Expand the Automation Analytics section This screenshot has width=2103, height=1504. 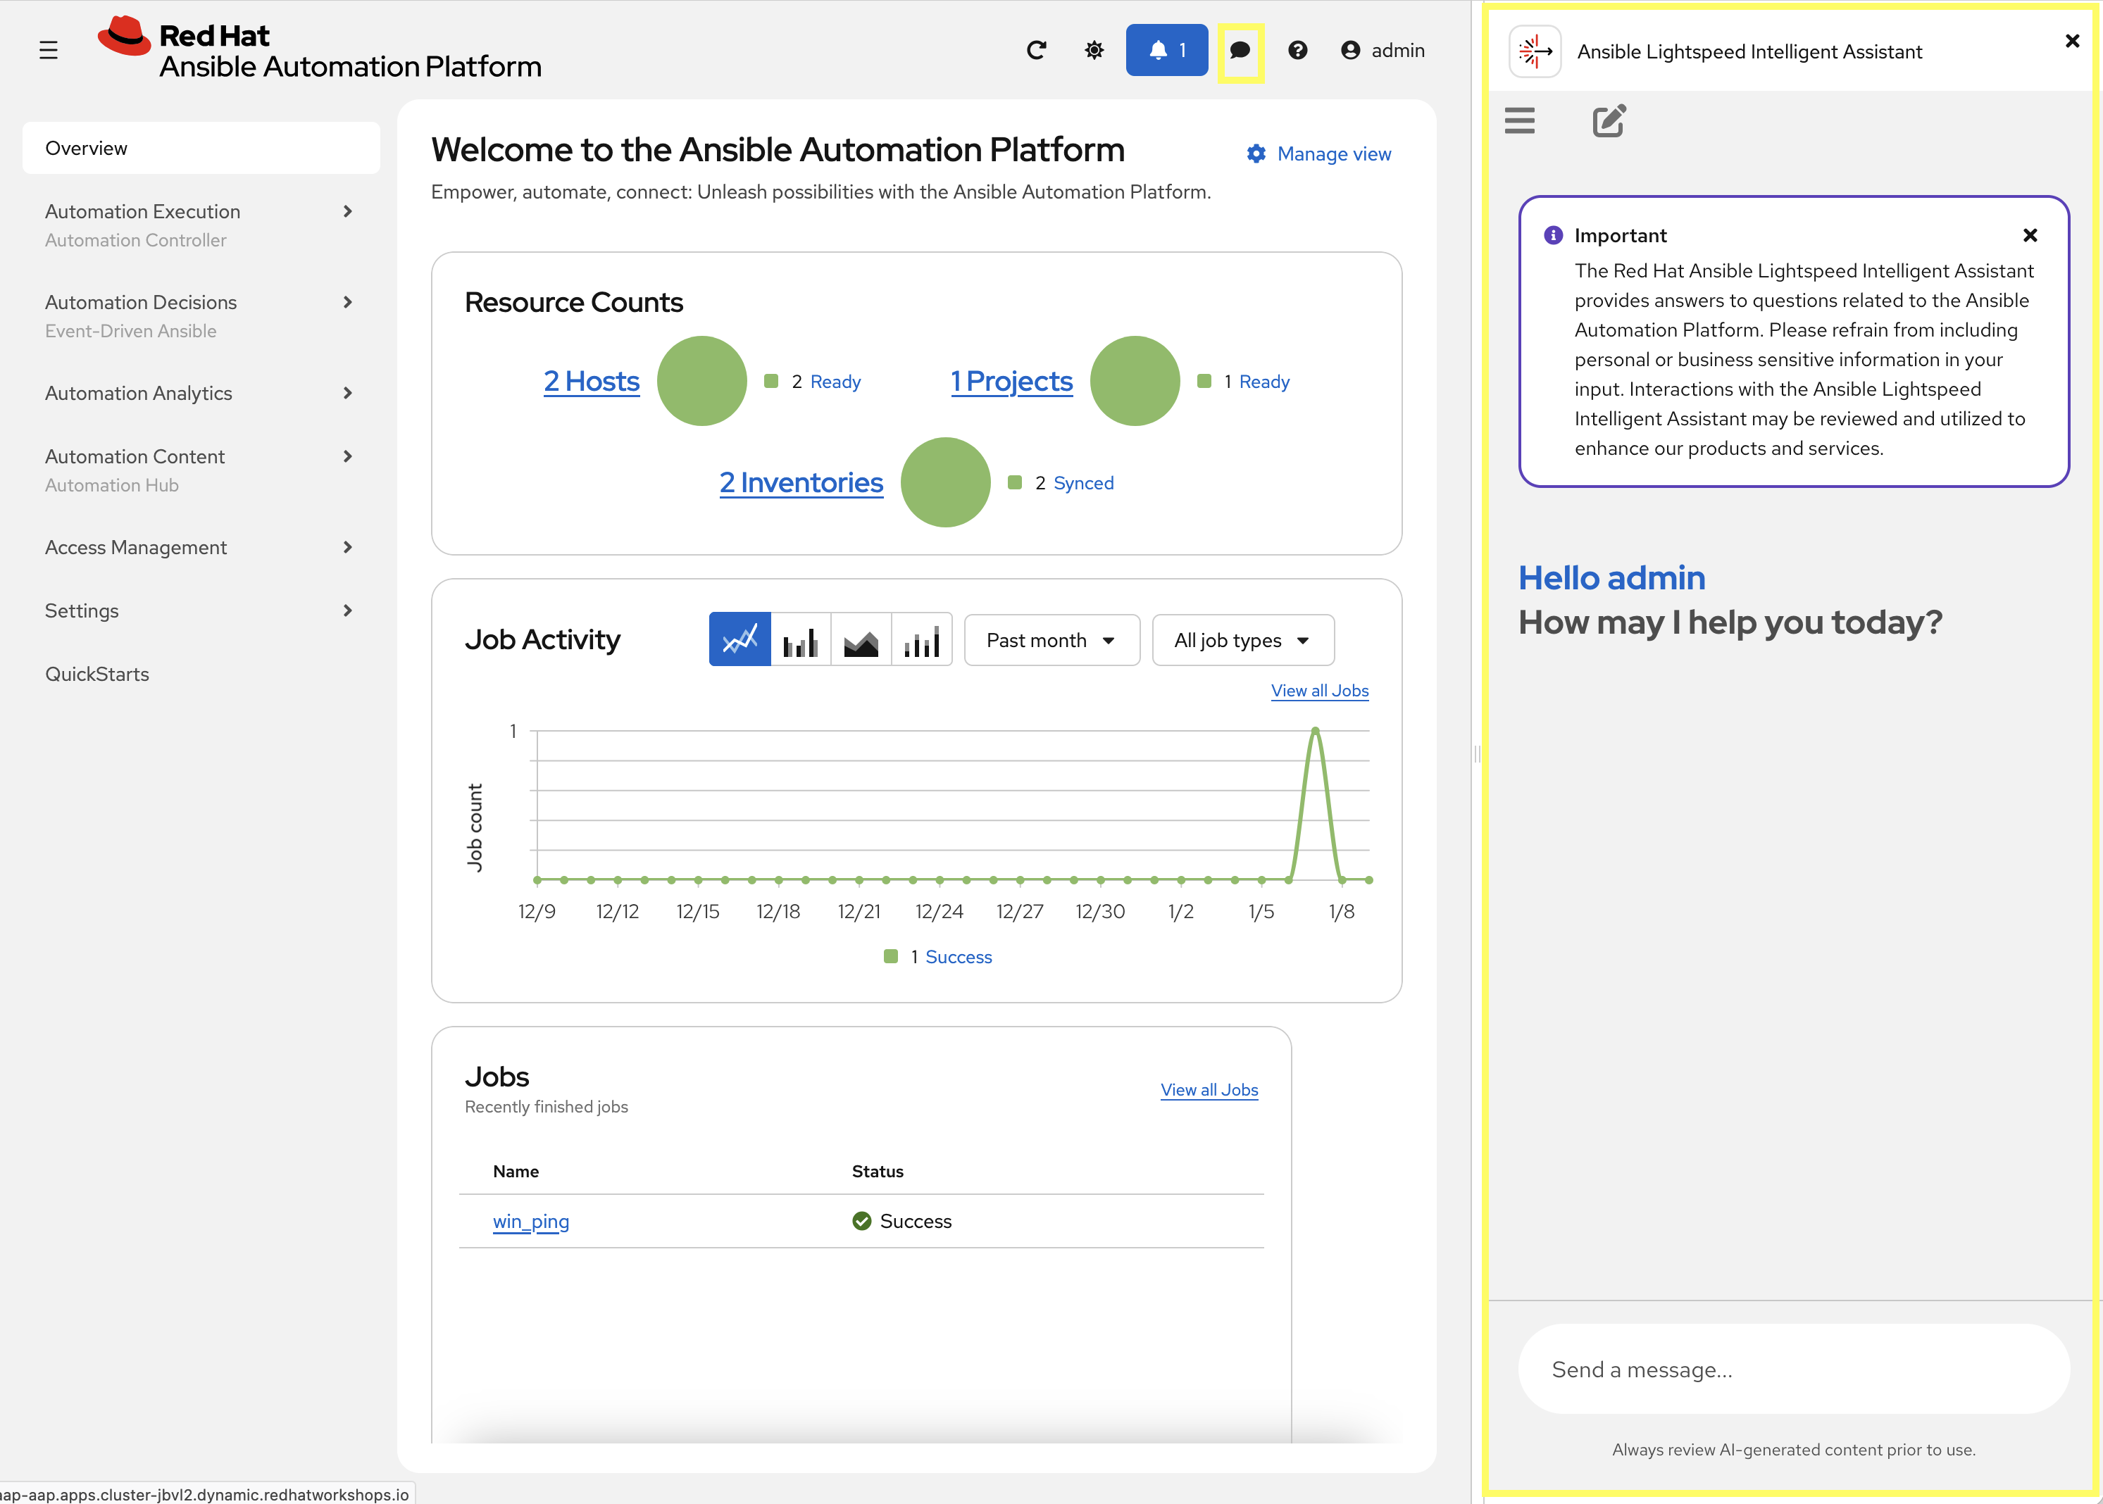[138, 393]
